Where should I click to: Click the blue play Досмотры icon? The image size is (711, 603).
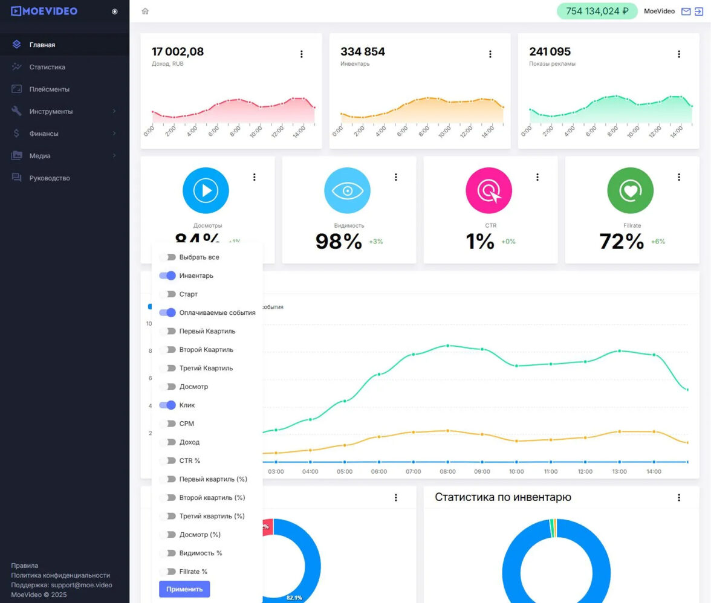point(206,190)
